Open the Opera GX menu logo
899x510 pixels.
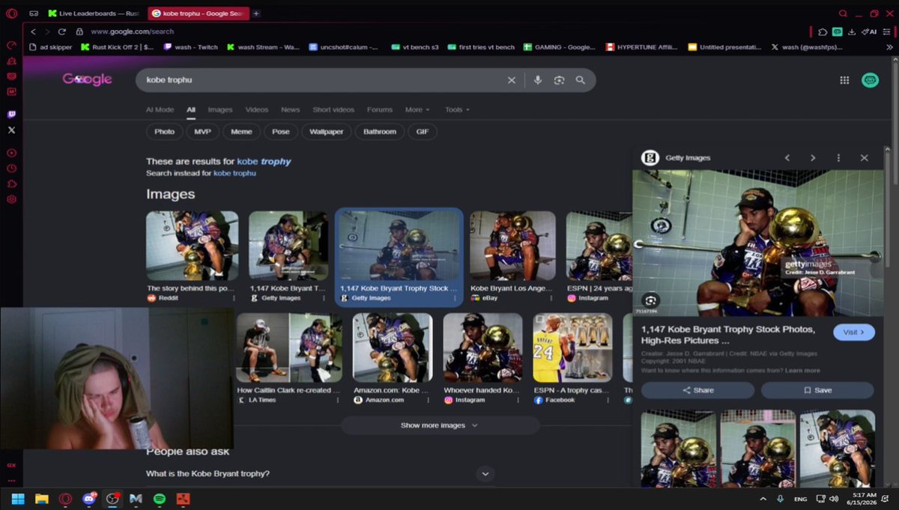pyautogui.click(x=11, y=13)
